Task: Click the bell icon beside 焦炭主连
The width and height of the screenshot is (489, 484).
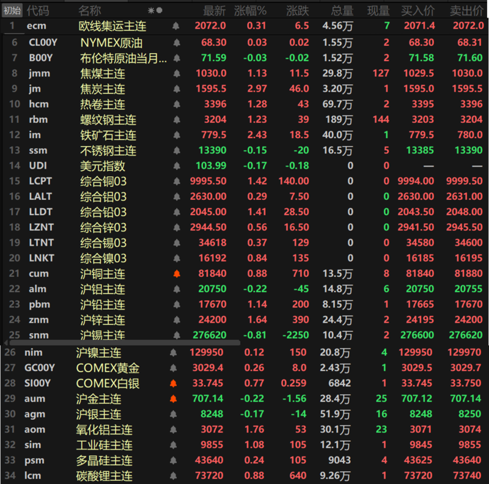Action: (x=177, y=89)
